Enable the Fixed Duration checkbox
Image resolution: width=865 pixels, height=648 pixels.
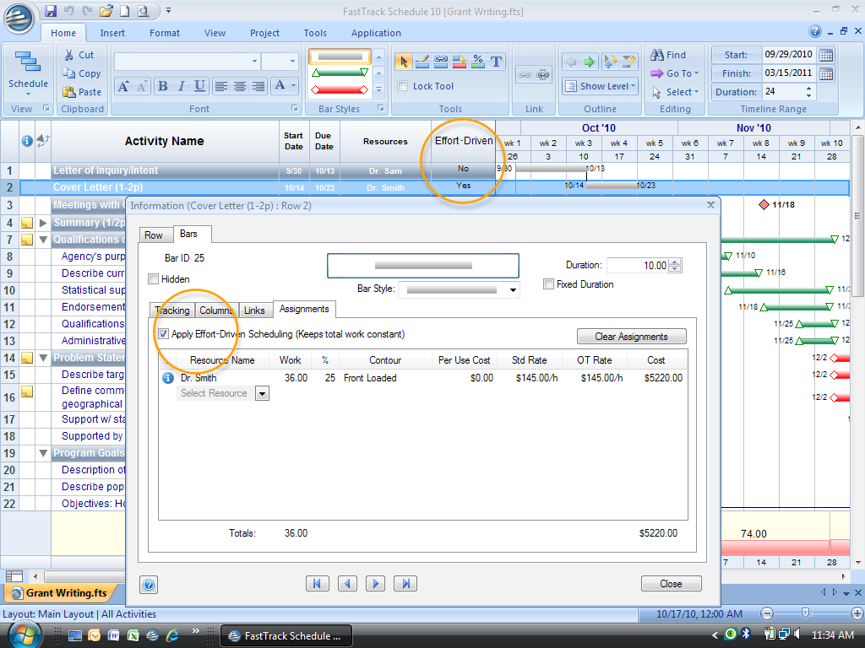[x=549, y=284]
